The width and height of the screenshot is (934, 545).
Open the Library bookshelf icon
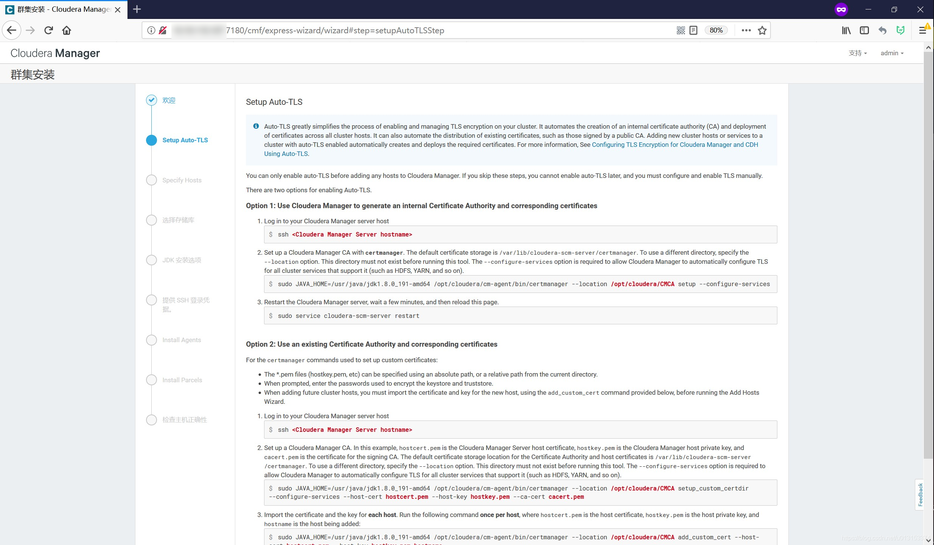[x=846, y=30]
